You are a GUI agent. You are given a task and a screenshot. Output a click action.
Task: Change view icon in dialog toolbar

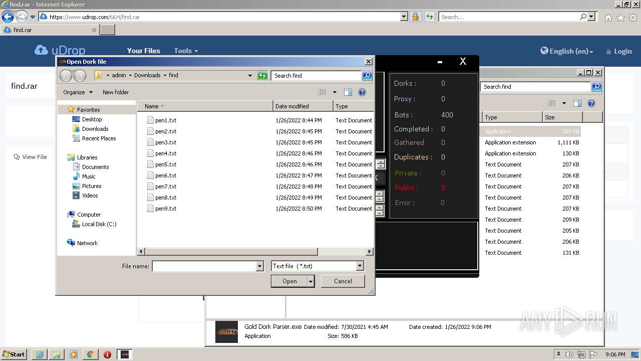coord(323,92)
